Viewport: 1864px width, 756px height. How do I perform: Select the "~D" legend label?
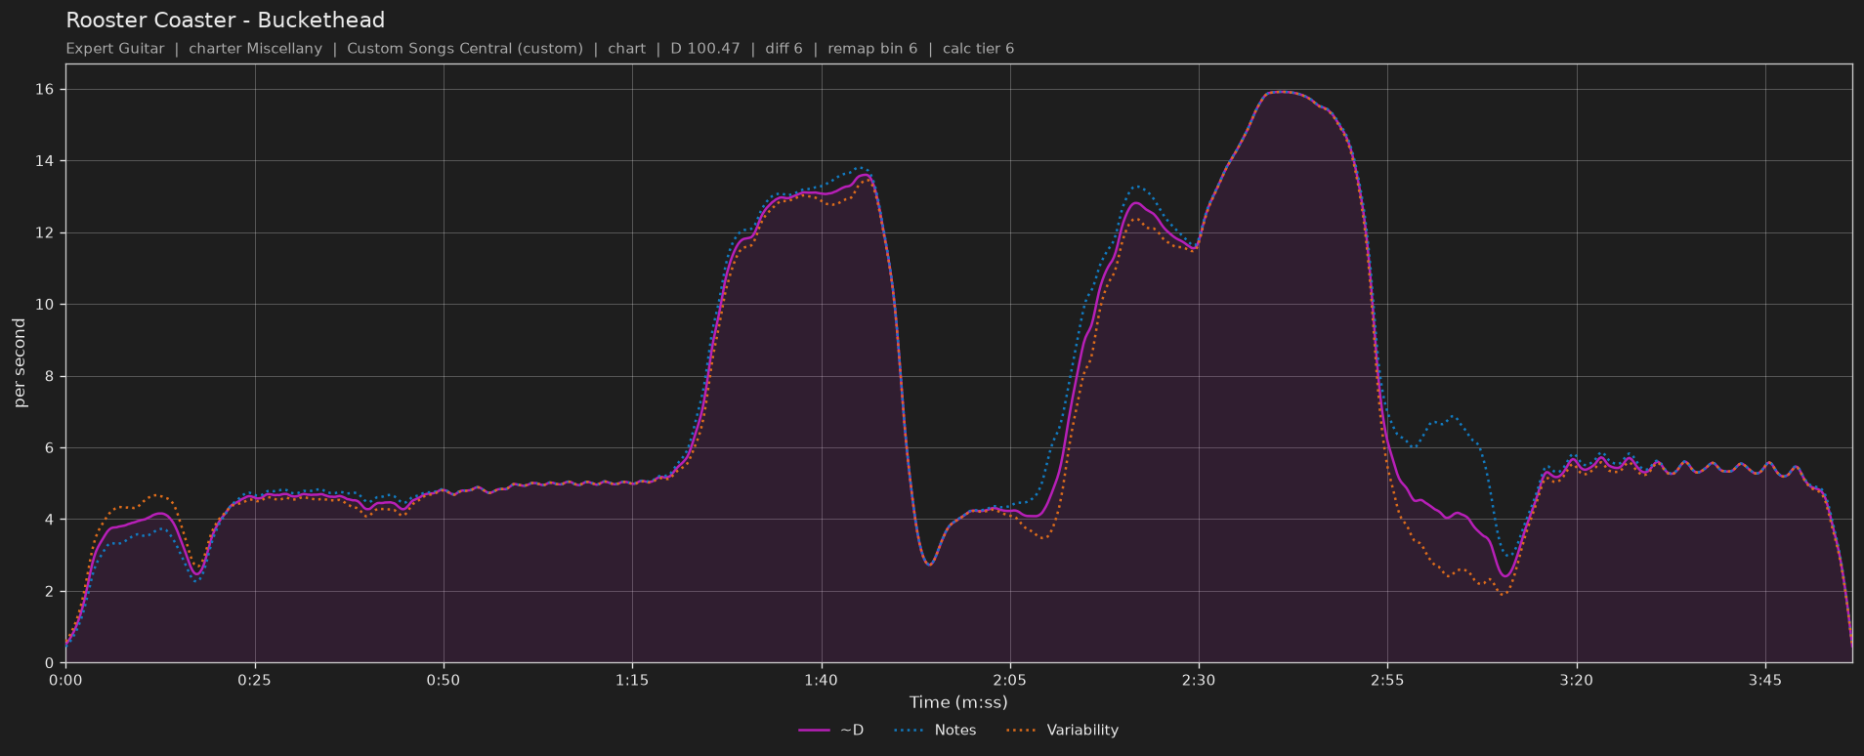[x=852, y=731]
